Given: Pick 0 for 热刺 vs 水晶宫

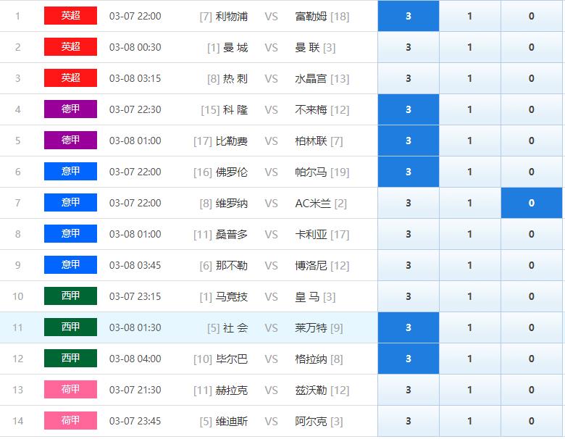Looking at the screenshot, I should (532, 78).
